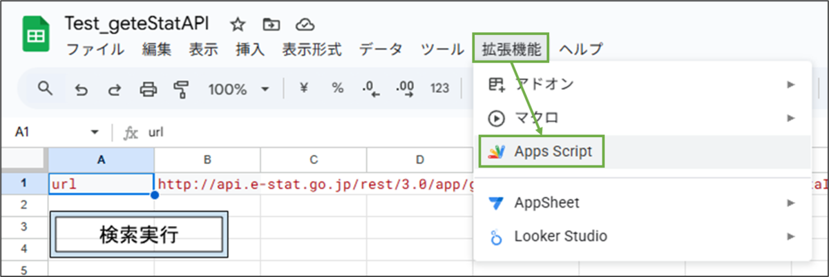Screen dimensions: 829x277
Task: Select the paint format tool
Action: pyautogui.click(x=181, y=88)
